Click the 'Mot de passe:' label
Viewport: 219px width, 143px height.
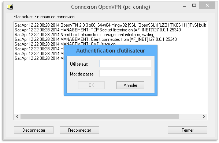click(x=82, y=74)
